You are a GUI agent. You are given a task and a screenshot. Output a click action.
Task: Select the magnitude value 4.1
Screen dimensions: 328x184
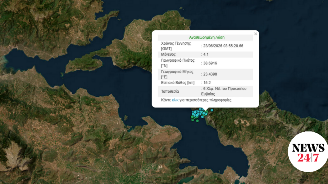206,55
